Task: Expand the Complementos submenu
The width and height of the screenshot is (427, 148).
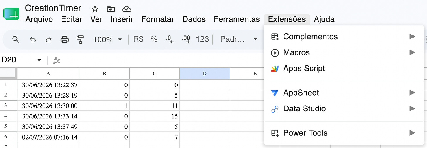Action: tap(344, 37)
